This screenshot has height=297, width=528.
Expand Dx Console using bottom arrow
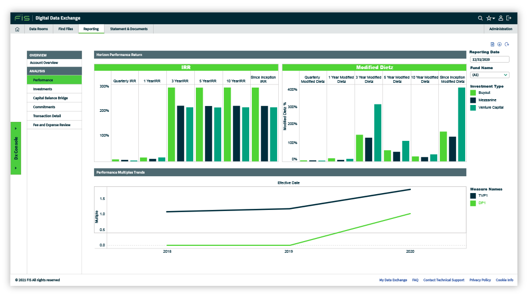coord(16,168)
